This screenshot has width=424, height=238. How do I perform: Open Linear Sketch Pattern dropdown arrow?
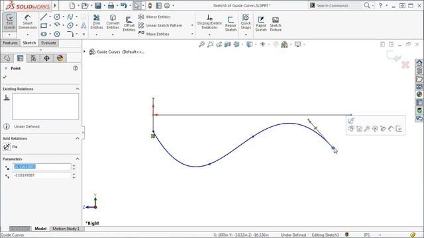pyautogui.click(x=192, y=25)
